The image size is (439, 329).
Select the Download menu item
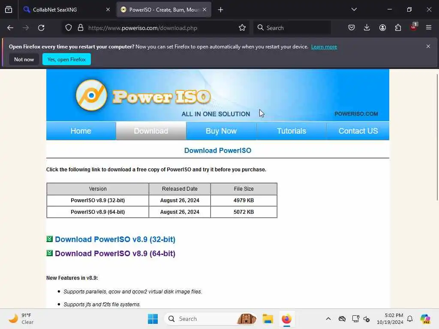point(151,131)
